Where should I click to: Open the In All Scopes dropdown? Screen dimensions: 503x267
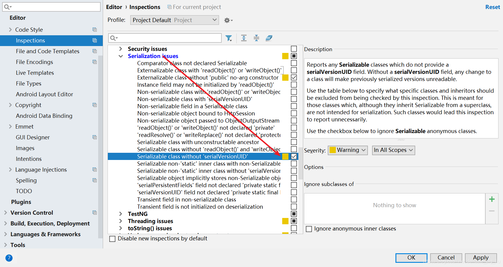[x=393, y=150]
